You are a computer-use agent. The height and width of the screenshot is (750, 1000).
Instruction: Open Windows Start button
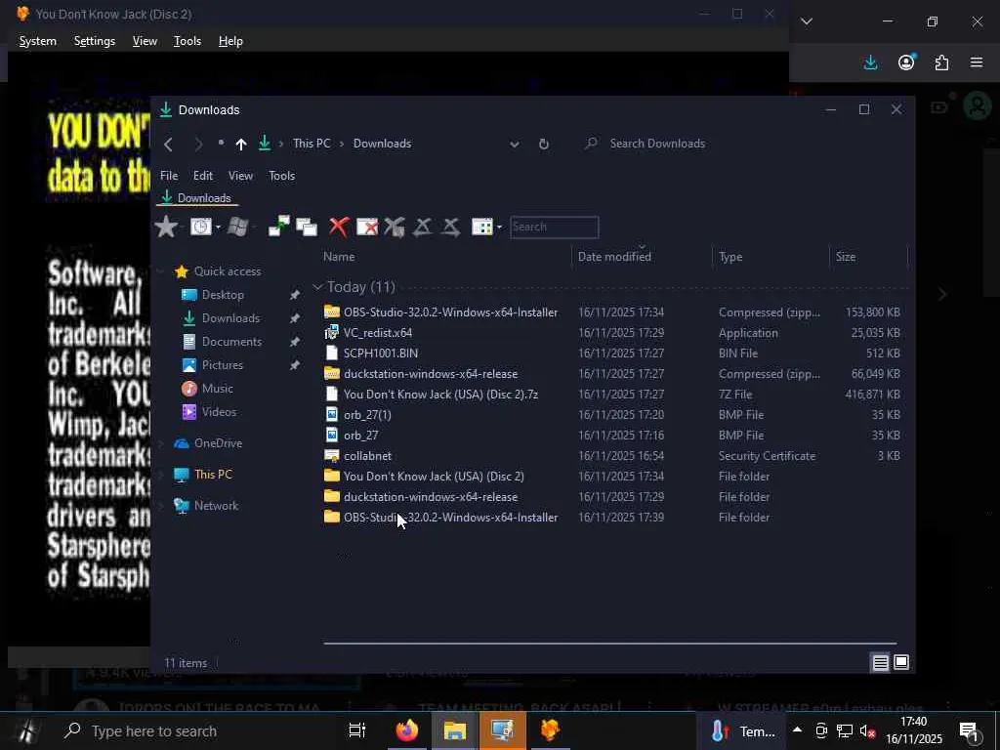[25, 730]
